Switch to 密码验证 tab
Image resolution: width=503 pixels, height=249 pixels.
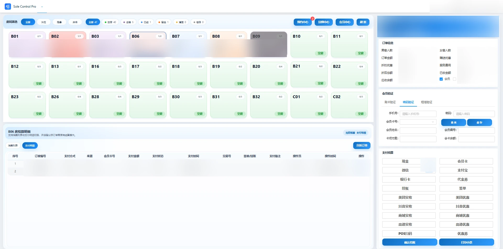click(408, 102)
